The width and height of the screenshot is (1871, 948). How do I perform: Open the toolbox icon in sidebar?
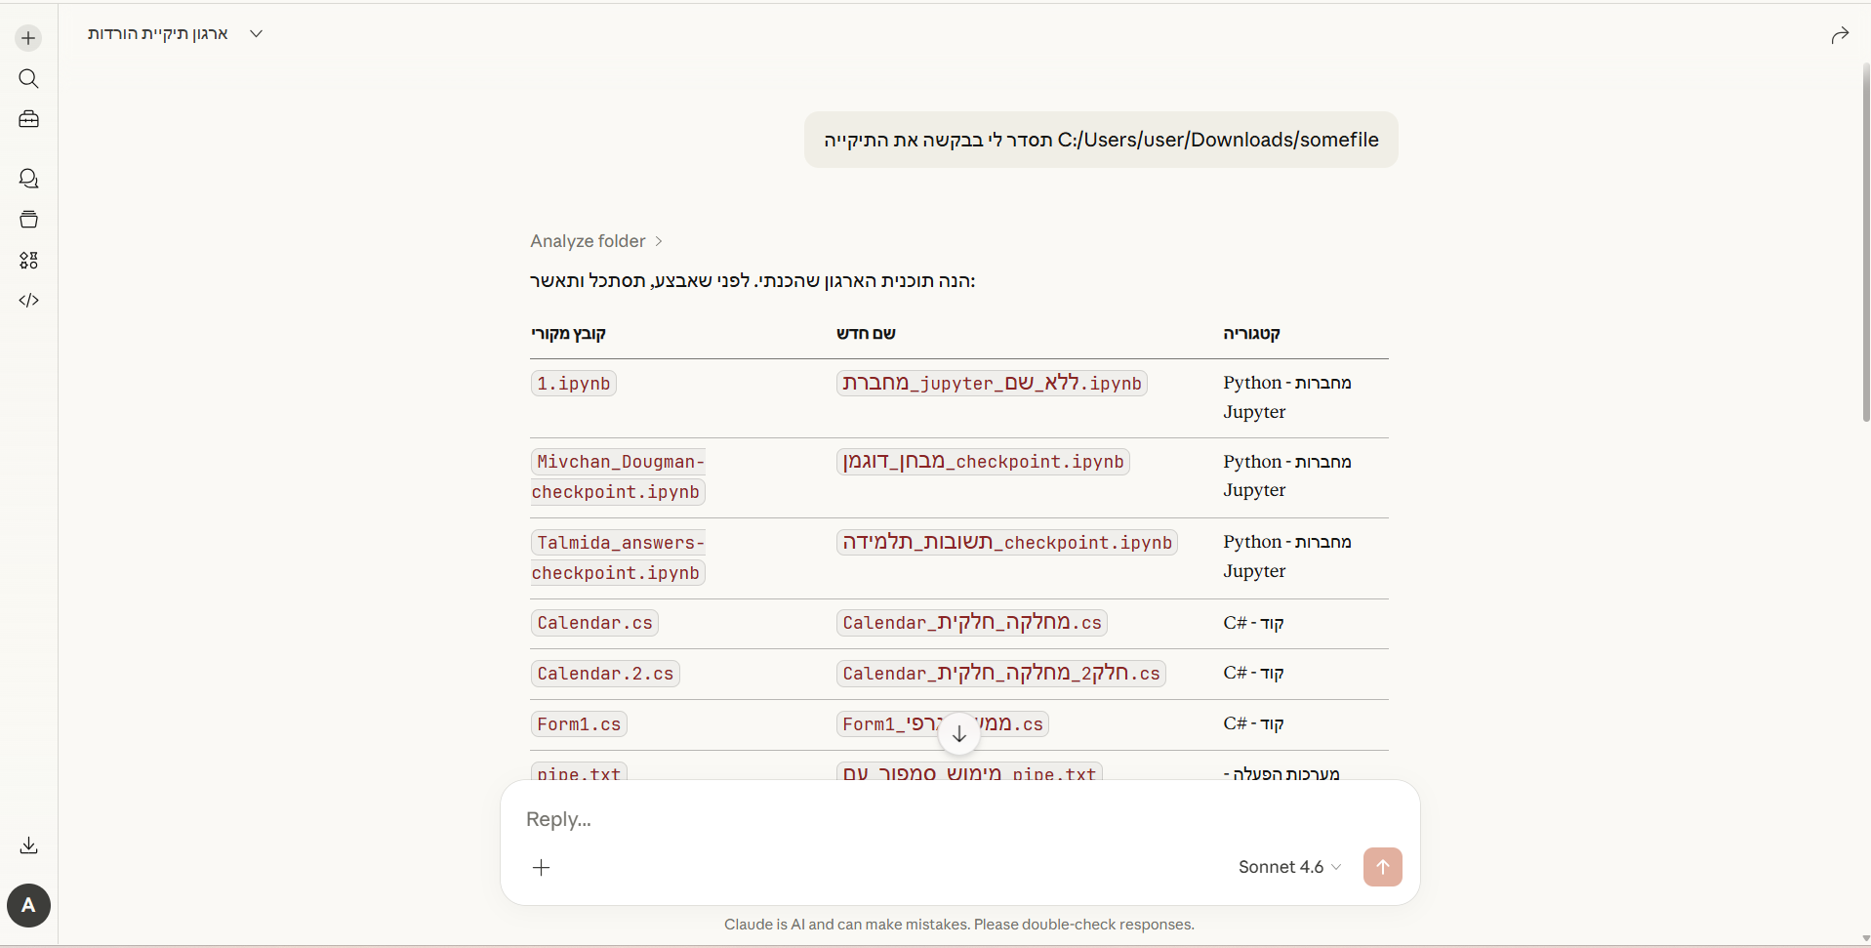[28, 119]
